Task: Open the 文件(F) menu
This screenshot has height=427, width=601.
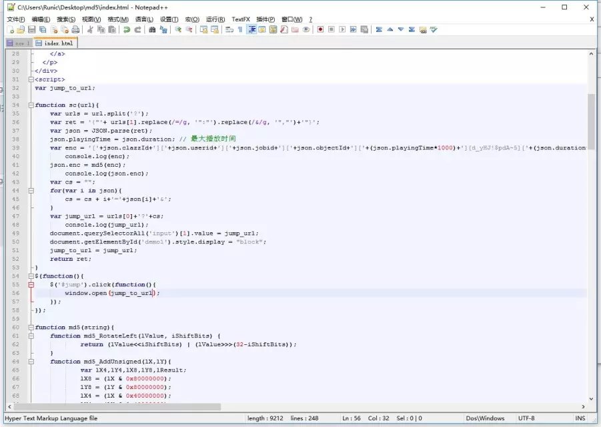Action: pyautogui.click(x=16, y=19)
